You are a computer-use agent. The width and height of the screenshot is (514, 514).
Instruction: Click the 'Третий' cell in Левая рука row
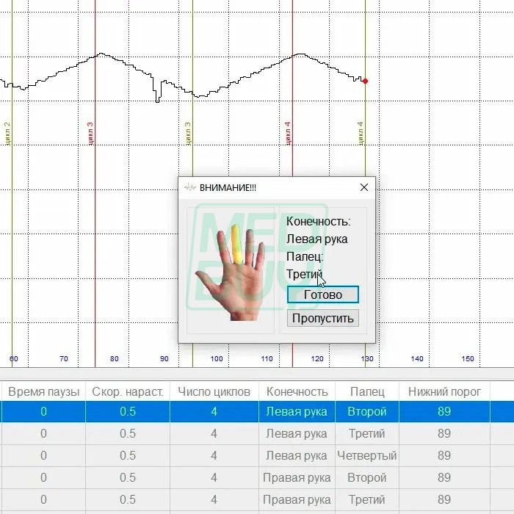pos(367,433)
